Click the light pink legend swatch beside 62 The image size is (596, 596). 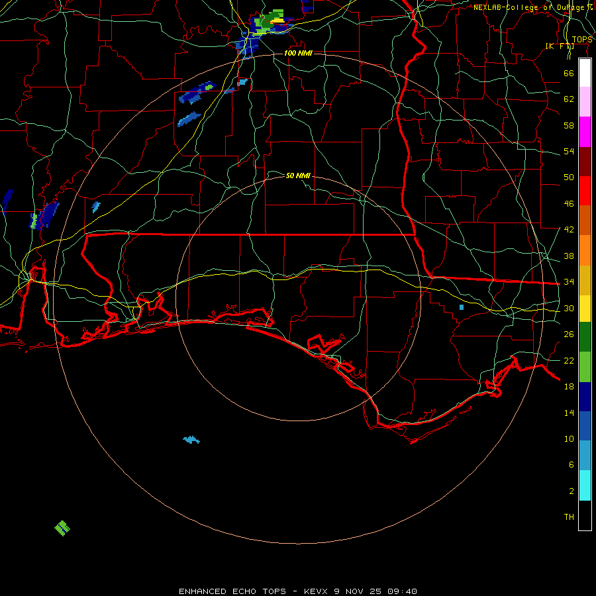[x=585, y=101]
